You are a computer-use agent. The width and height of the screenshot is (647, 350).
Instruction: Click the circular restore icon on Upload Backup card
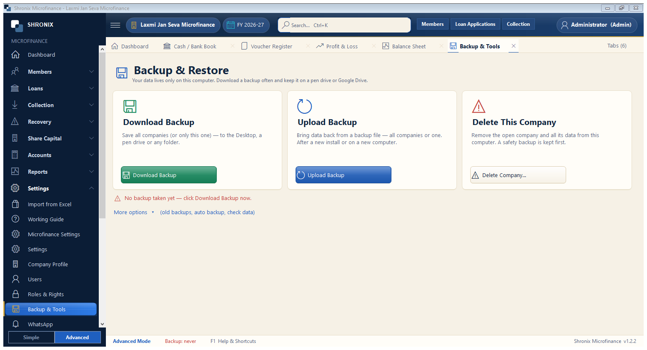304,106
